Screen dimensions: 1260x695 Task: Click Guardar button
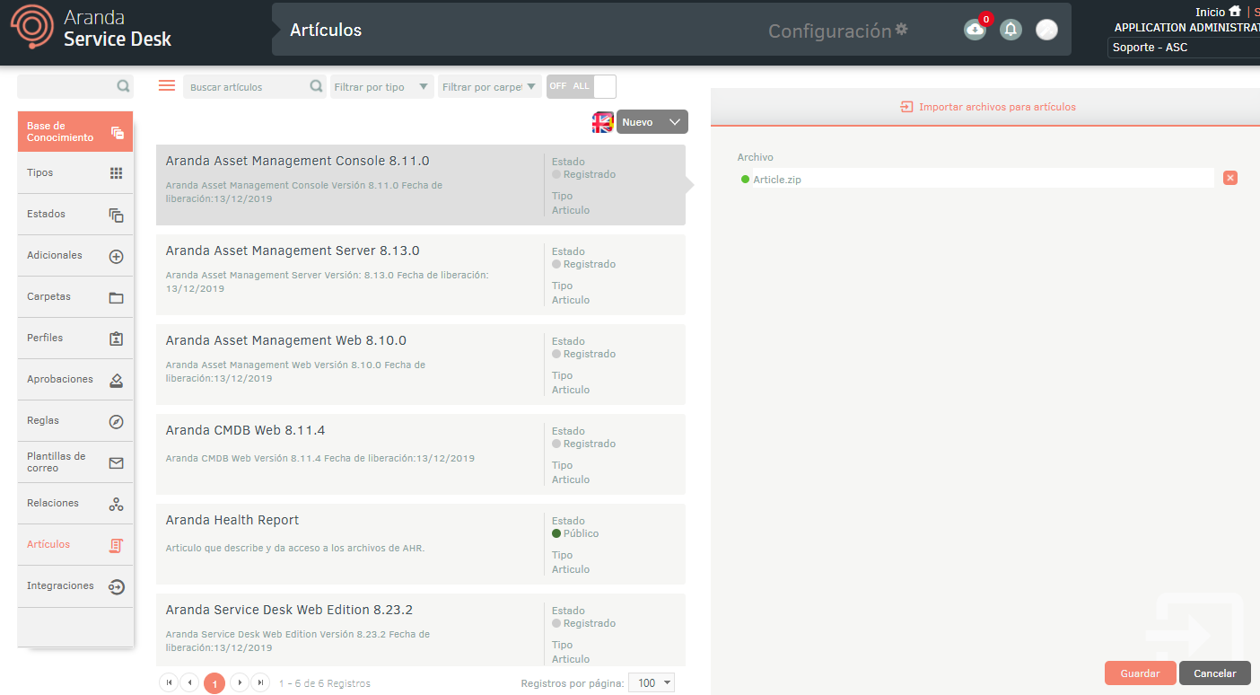1140,673
